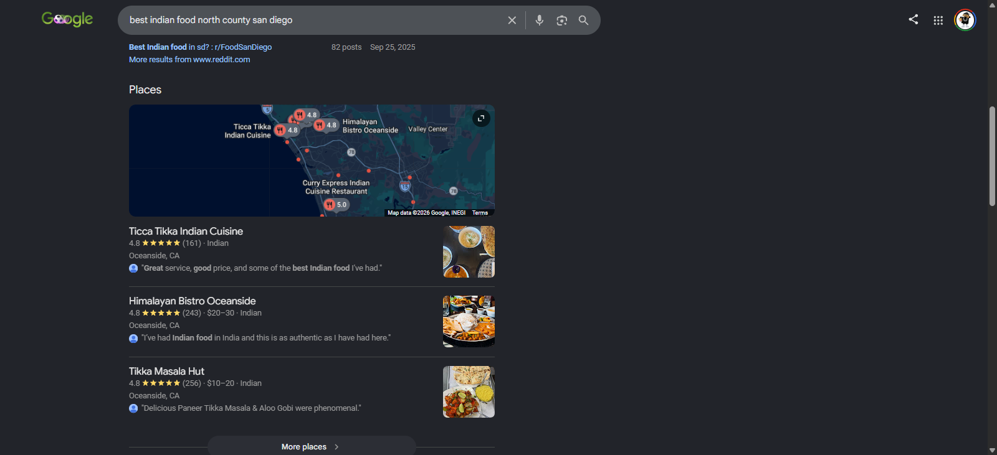Open the "Best Indian food in sd?" Reddit result
Screen dimensions: 997x455
[200, 47]
